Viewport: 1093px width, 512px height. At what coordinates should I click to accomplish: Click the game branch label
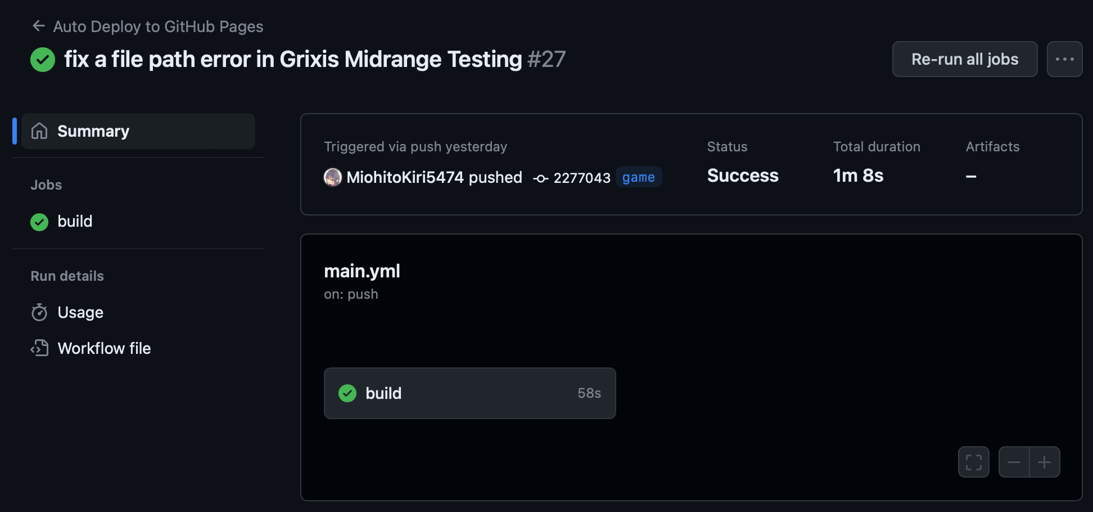638,177
